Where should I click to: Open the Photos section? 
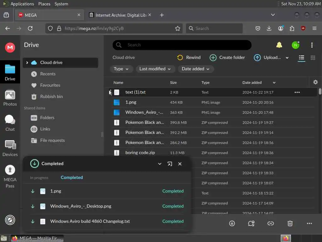(10, 98)
